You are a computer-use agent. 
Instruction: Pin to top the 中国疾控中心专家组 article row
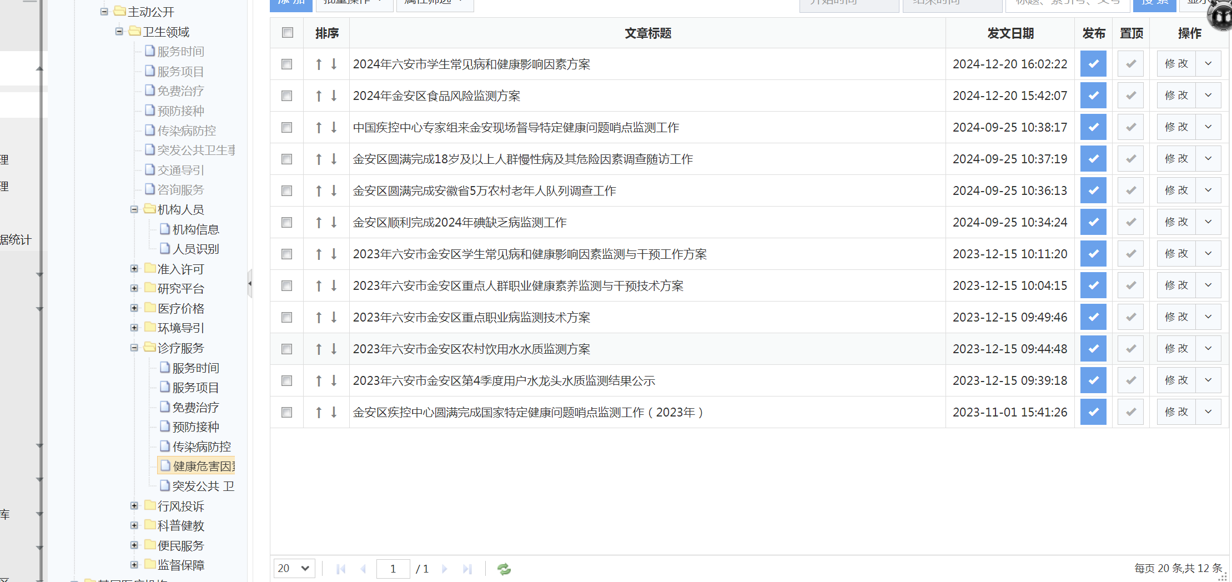[x=1130, y=127]
